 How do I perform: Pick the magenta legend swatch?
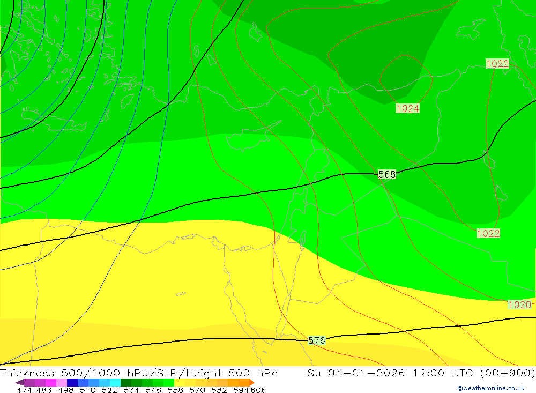coord(50,382)
